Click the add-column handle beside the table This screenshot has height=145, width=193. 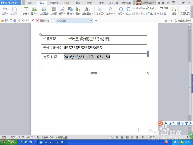pyautogui.click(x=148, y=54)
